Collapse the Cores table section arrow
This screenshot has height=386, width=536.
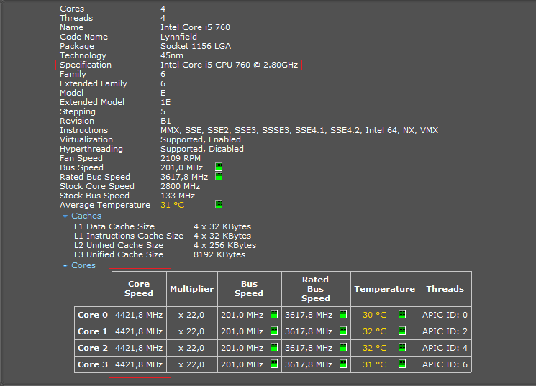coord(65,266)
